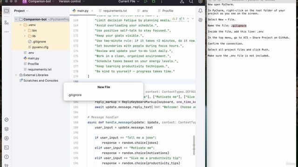Click the New File name input field
The width and height of the screenshot is (298, 167).
point(103,95)
